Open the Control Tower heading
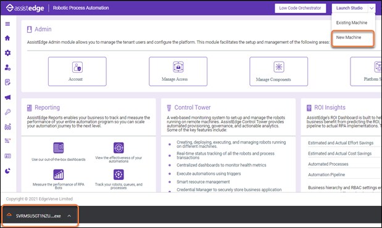The image size is (382, 228). pos(192,108)
